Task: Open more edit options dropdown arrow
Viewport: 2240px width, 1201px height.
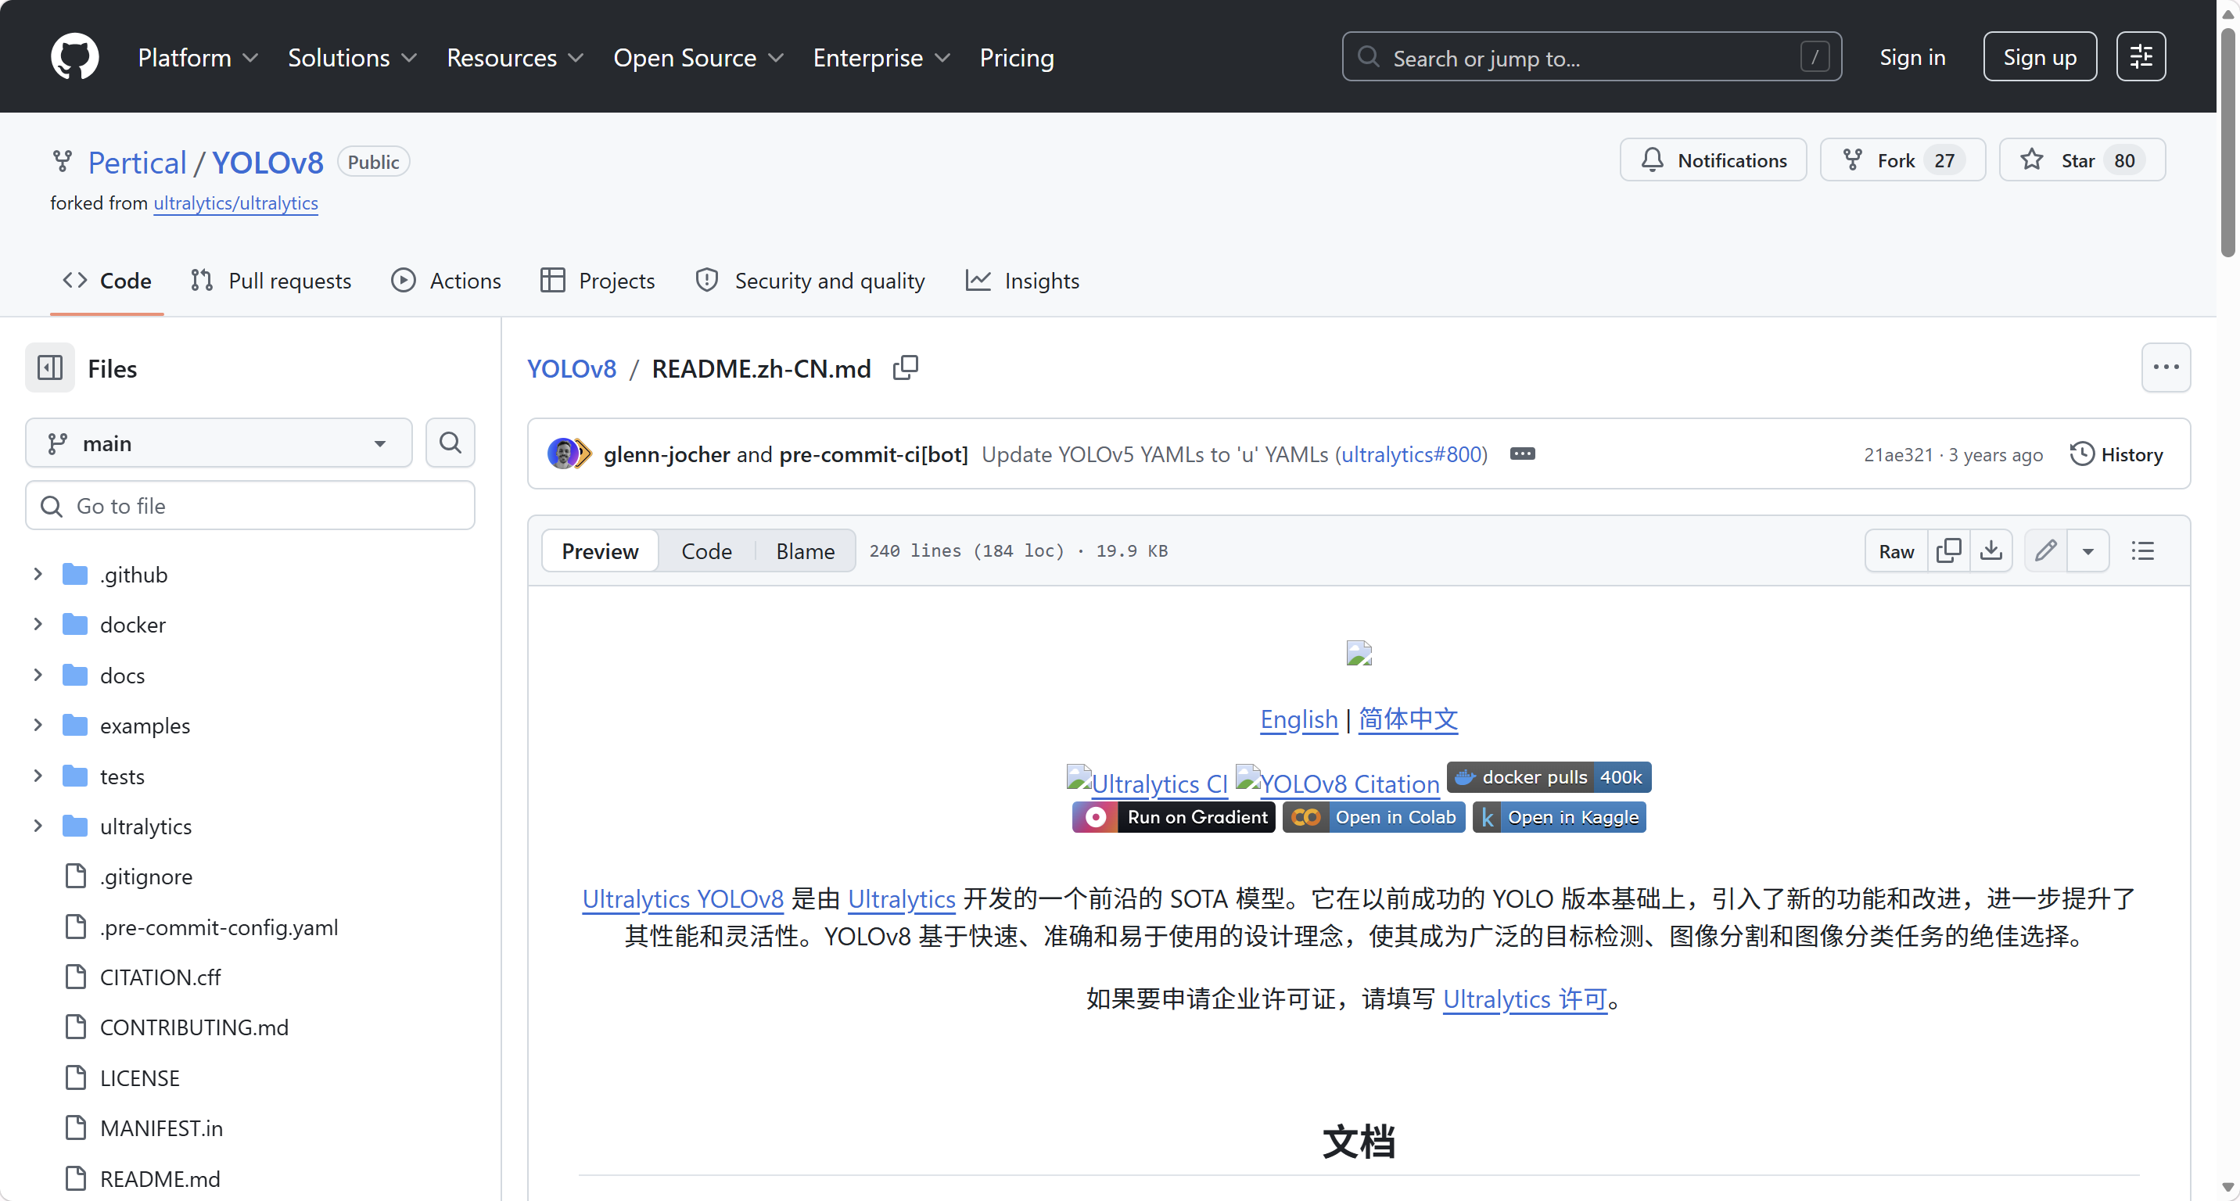Action: coord(2087,551)
